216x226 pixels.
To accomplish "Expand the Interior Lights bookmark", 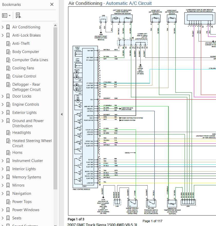I will click(x=3, y=169).
